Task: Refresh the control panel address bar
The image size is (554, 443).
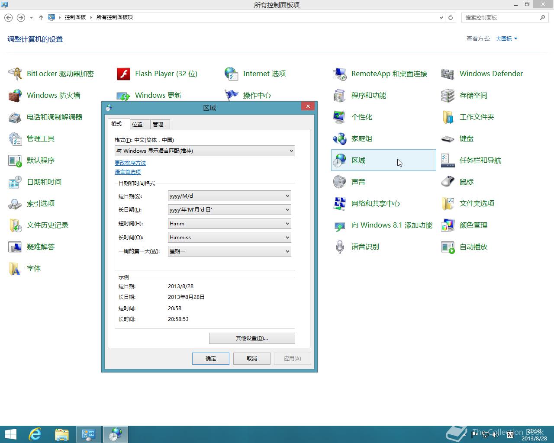Action: 451,18
